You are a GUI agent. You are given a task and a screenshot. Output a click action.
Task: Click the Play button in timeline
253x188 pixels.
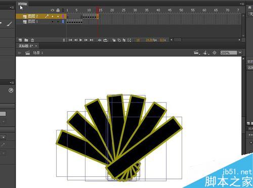[x=81, y=40]
